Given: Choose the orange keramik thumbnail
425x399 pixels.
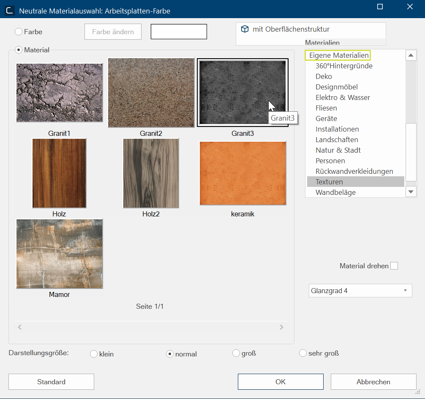Looking at the screenshot, I should (x=243, y=173).
